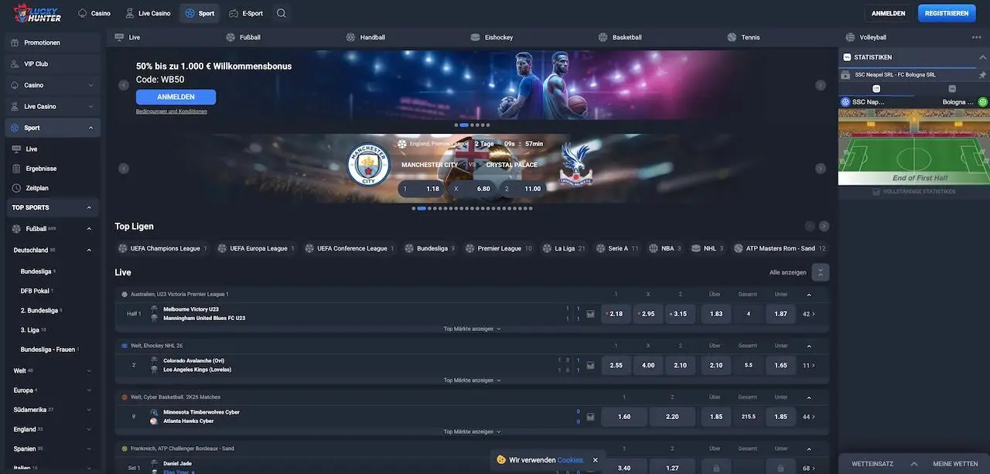Open more markets 42 arrow for Melbourne Victory
This screenshot has width=990, height=474.
[809, 314]
